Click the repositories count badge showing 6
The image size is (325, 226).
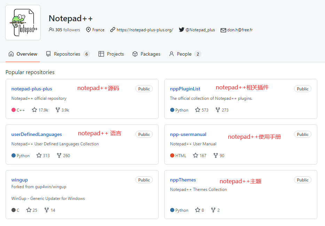coord(87,54)
